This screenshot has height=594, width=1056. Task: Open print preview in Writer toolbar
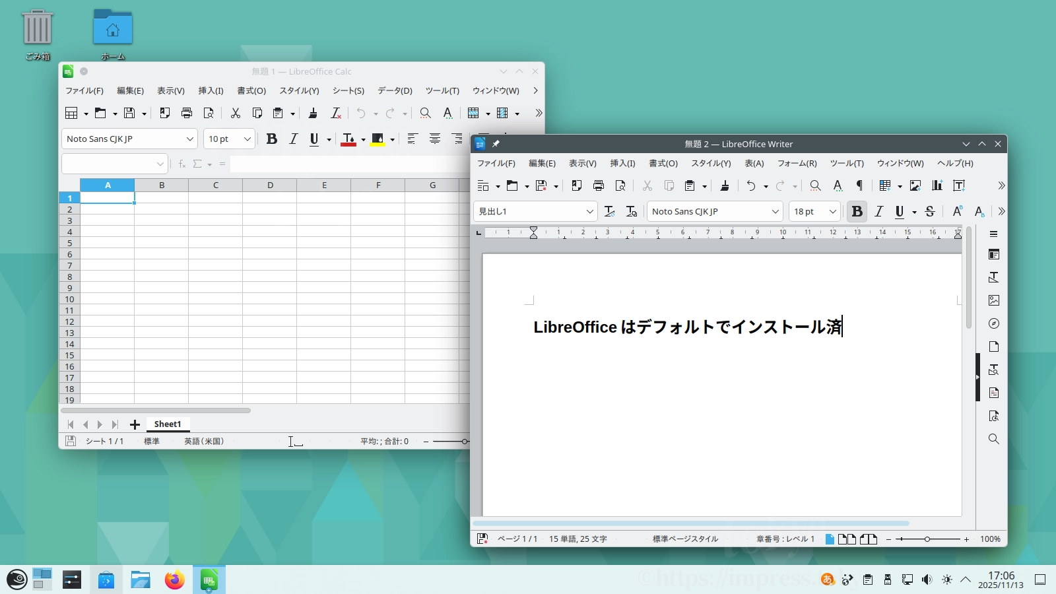(x=620, y=186)
